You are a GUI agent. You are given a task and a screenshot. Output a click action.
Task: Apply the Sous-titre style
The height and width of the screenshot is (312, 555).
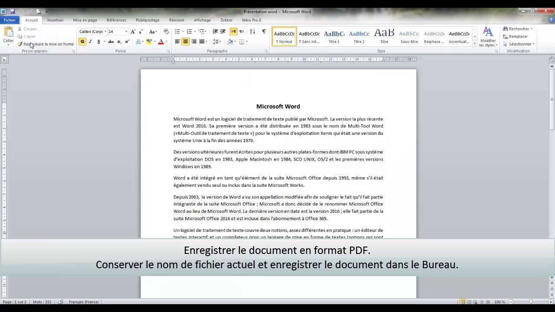(x=409, y=37)
